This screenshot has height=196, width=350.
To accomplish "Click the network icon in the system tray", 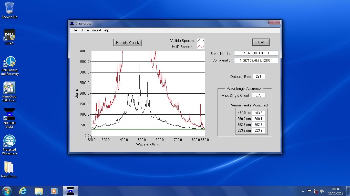I will [316, 191].
